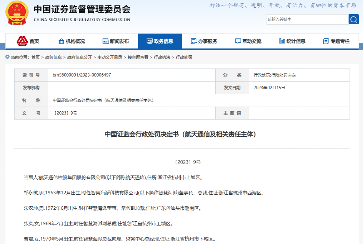
Task: Click the 名称 cell value with 航天通信
Action: tap(103, 100)
